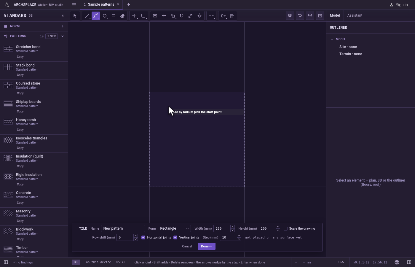Click the + New pattern button
Screen dimensions: 415x267
pos(52,36)
